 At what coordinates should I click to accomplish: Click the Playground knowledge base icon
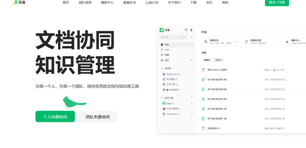click(164, 74)
